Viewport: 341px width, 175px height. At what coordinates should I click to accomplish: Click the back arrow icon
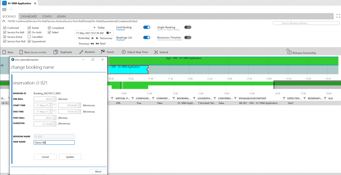pos(12,10)
